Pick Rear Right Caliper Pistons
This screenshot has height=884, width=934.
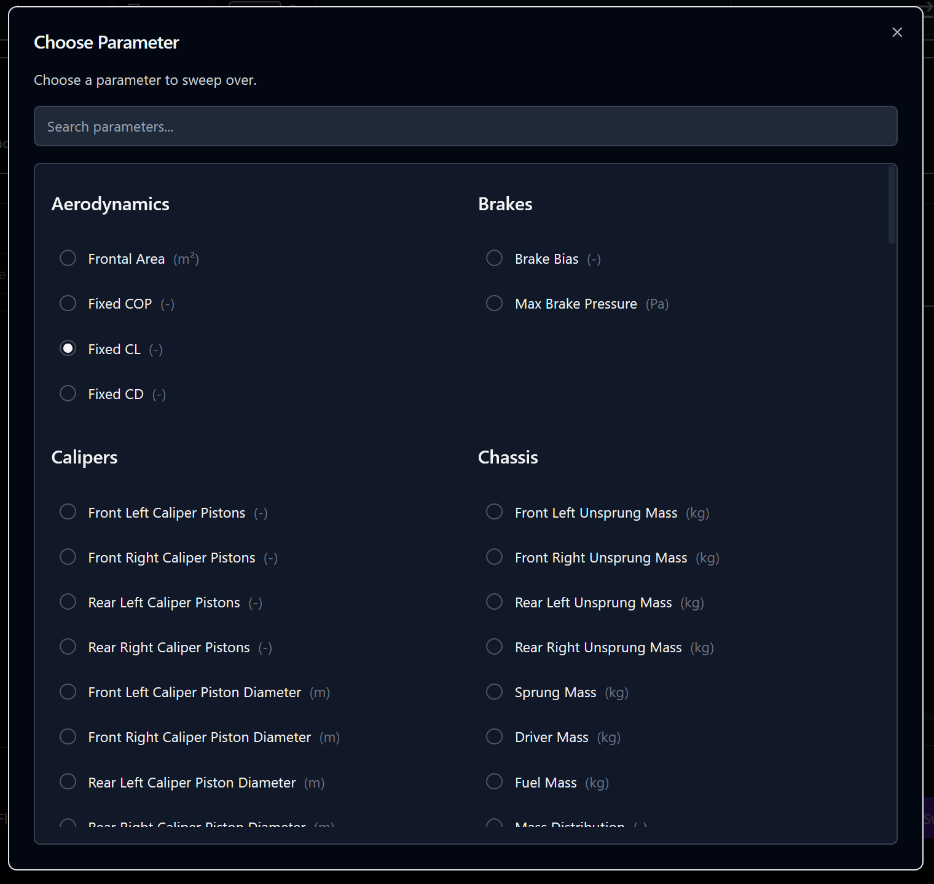pos(68,647)
